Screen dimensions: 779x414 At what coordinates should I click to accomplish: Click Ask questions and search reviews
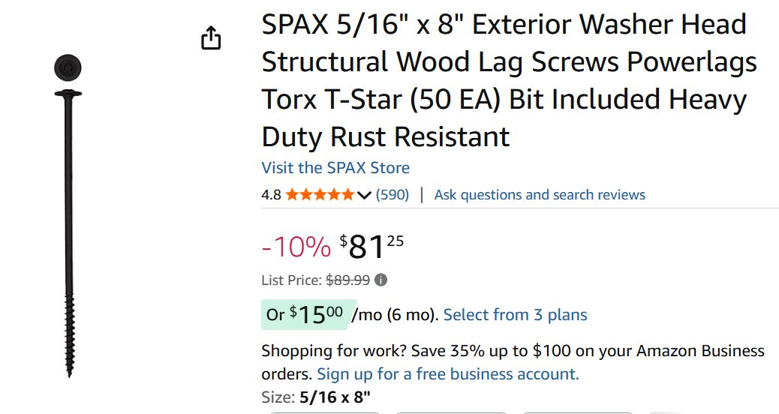click(x=540, y=195)
